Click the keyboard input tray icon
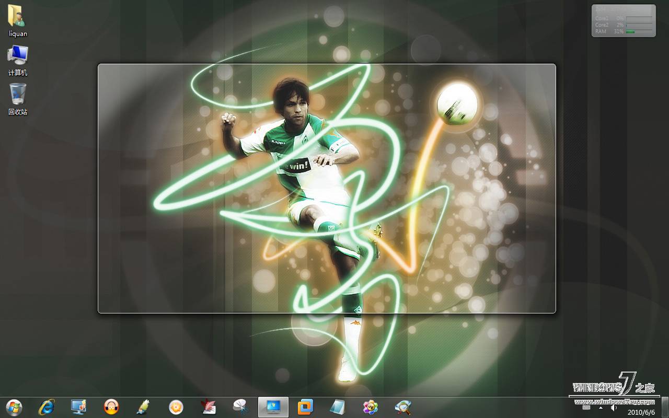The width and height of the screenshot is (669, 418). [586, 408]
